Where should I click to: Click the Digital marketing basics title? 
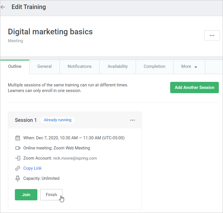(x=50, y=32)
